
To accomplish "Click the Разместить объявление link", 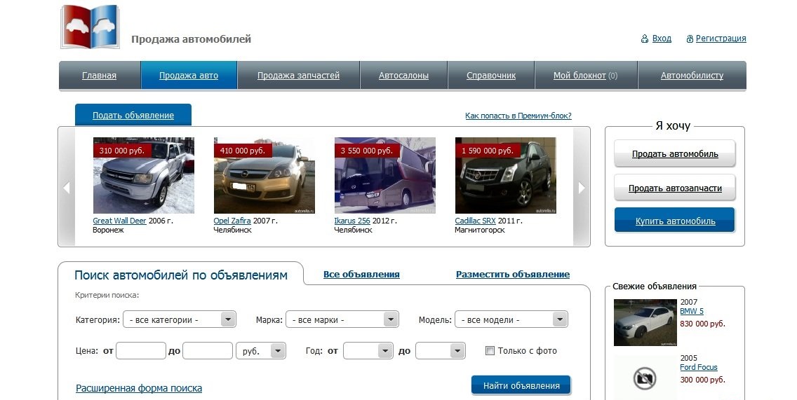I will pos(512,274).
